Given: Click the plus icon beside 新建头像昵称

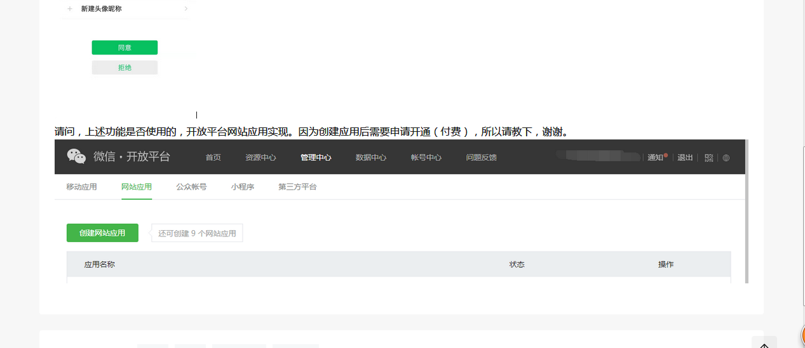Looking at the screenshot, I should point(70,9).
